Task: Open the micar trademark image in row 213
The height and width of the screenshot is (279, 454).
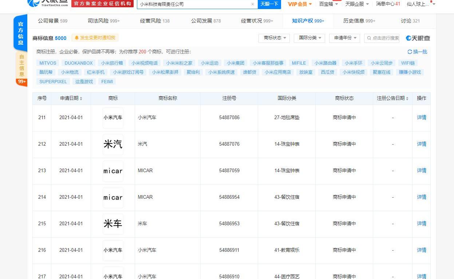Action: (x=113, y=171)
